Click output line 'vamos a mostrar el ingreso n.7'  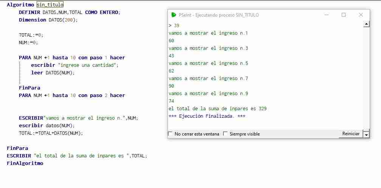(x=208, y=79)
